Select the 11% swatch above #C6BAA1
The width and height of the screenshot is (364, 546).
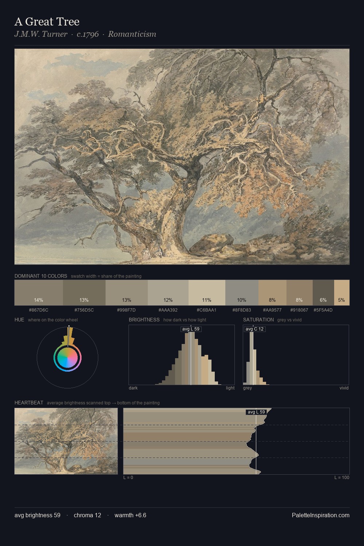pos(207,292)
